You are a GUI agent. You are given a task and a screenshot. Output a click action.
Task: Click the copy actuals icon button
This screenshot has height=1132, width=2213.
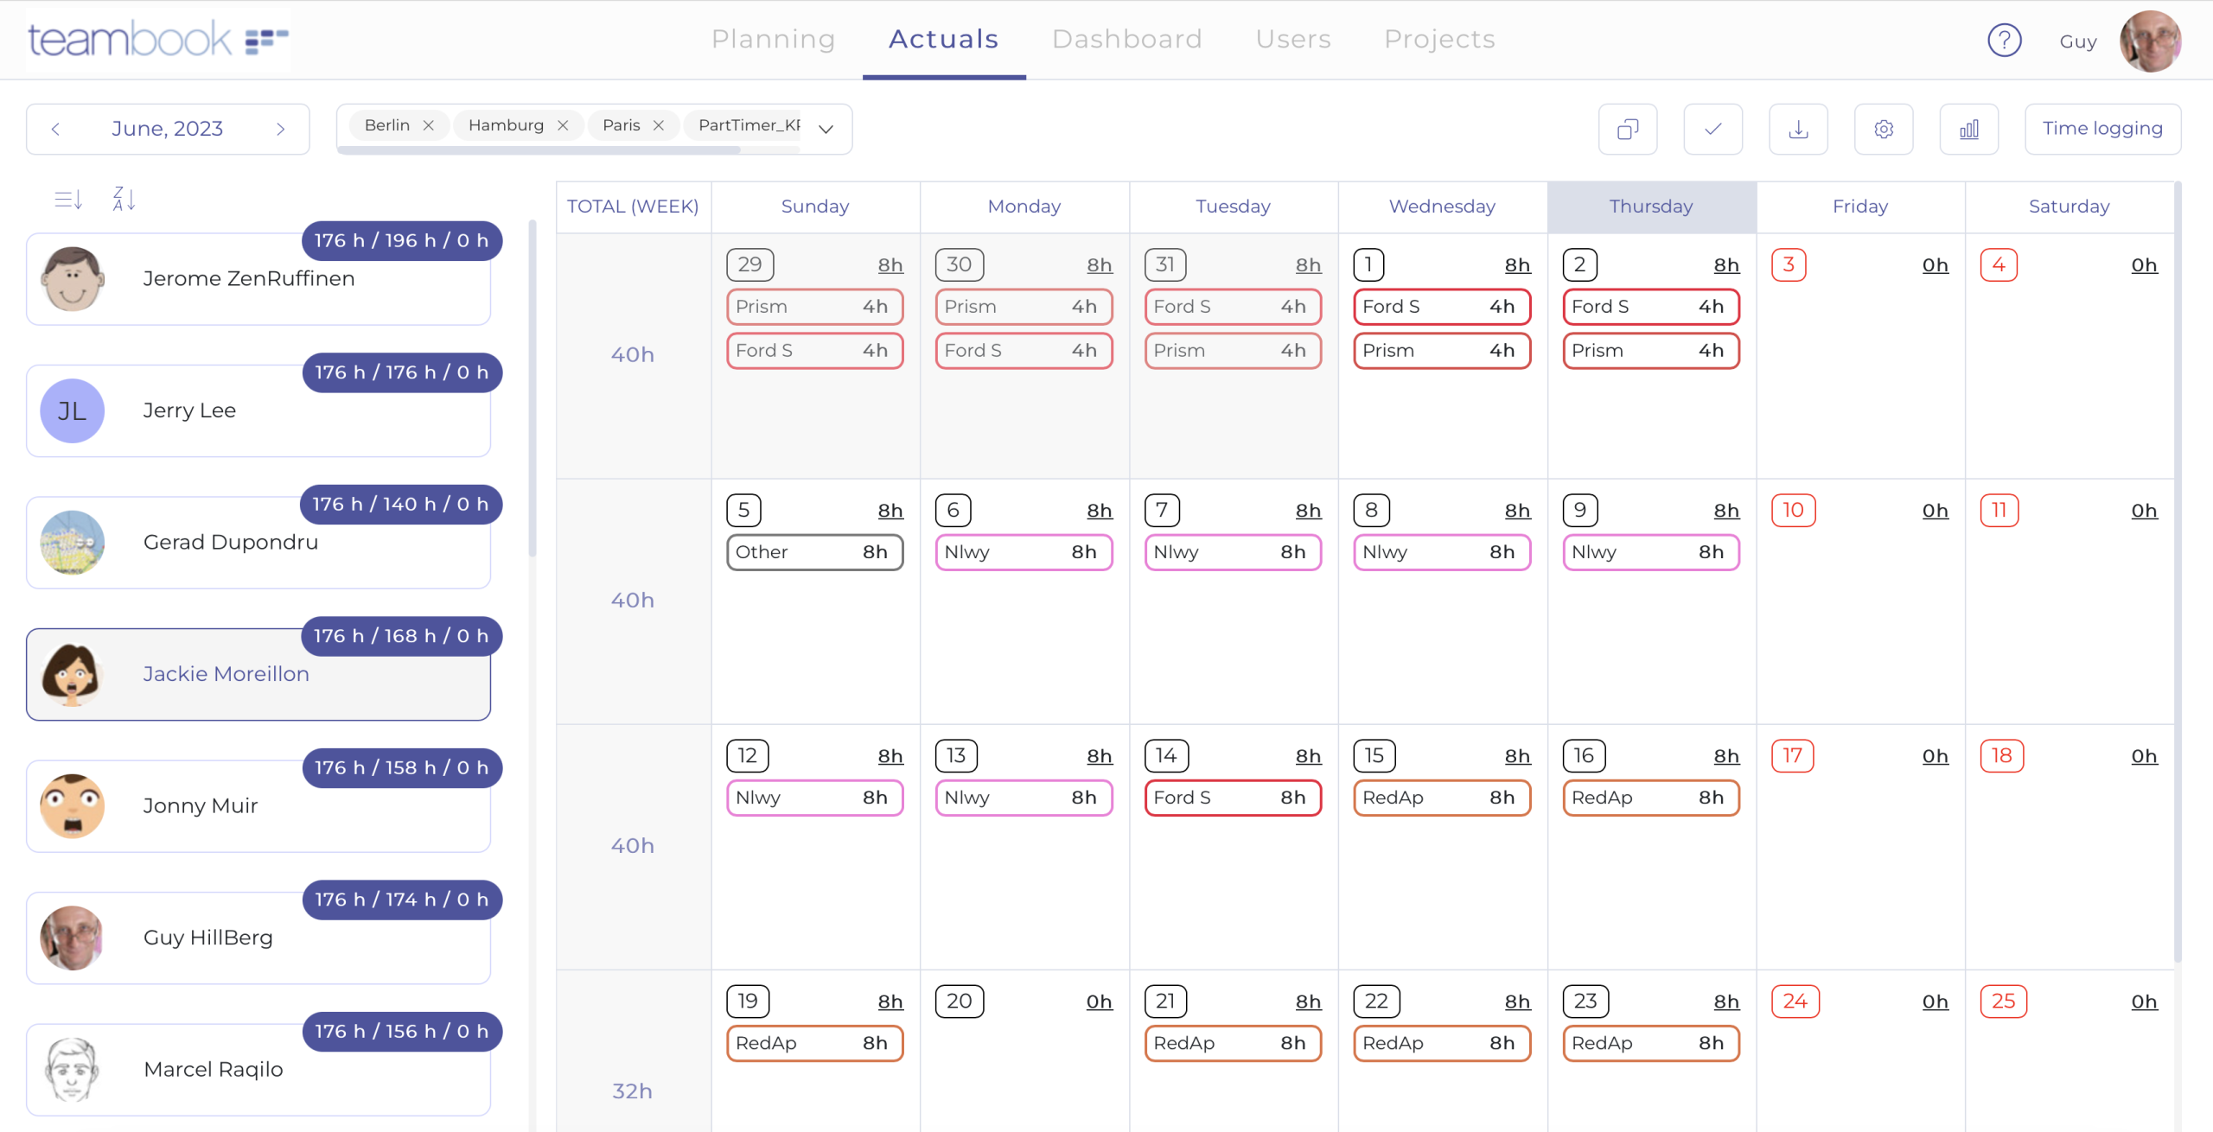point(1627,130)
